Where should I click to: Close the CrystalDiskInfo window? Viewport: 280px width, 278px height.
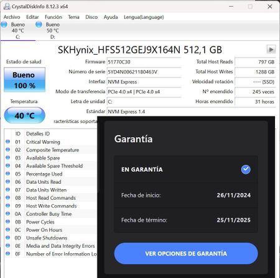270,7
